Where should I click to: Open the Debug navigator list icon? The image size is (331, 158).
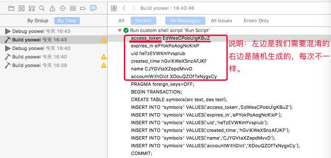click(73, 9)
